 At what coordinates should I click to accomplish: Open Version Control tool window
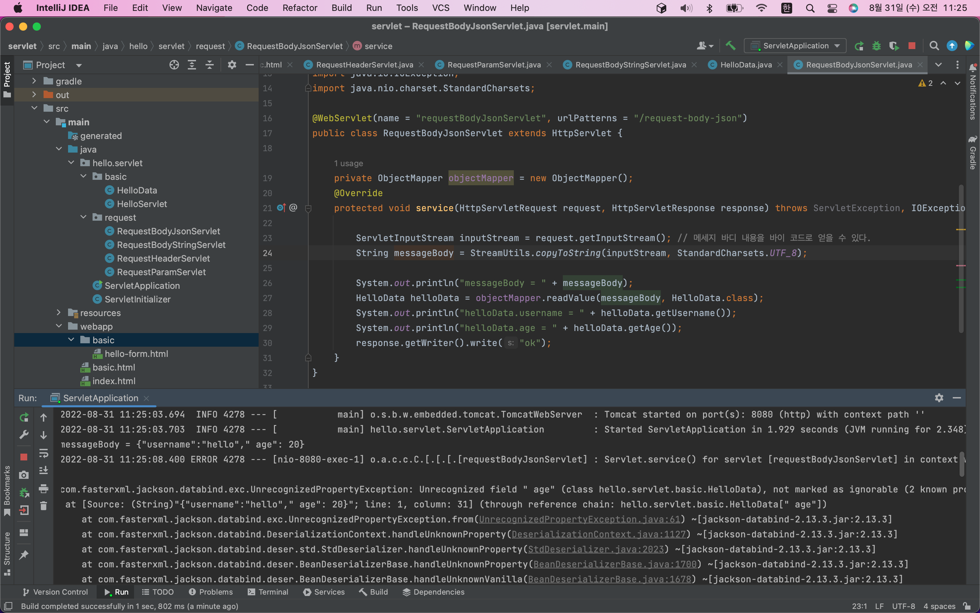[x=55, y=592]
